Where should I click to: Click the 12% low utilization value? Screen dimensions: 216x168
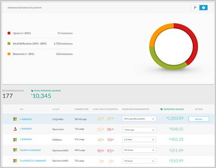[100, 119]
